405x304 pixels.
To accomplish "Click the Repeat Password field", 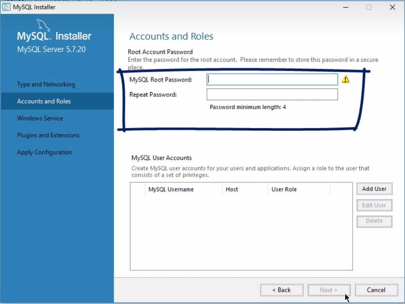I will point(272,94).
